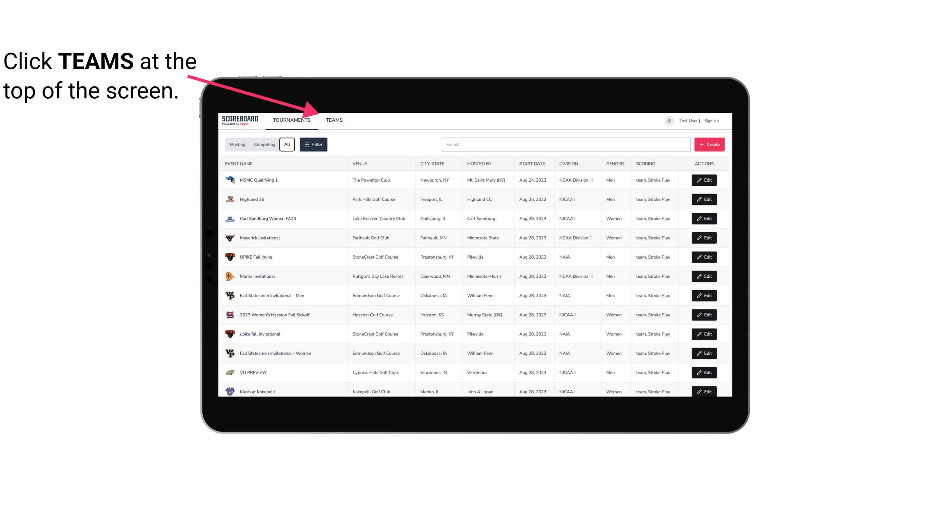Click the DIVISION column header to sort

coord(569,163)
